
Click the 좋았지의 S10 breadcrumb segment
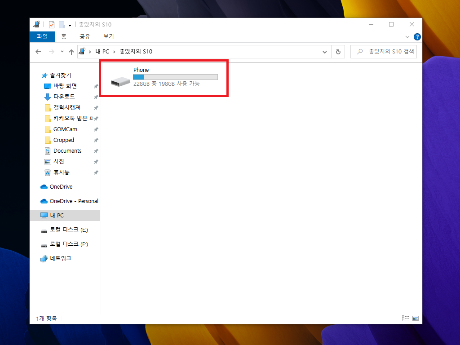136,52
